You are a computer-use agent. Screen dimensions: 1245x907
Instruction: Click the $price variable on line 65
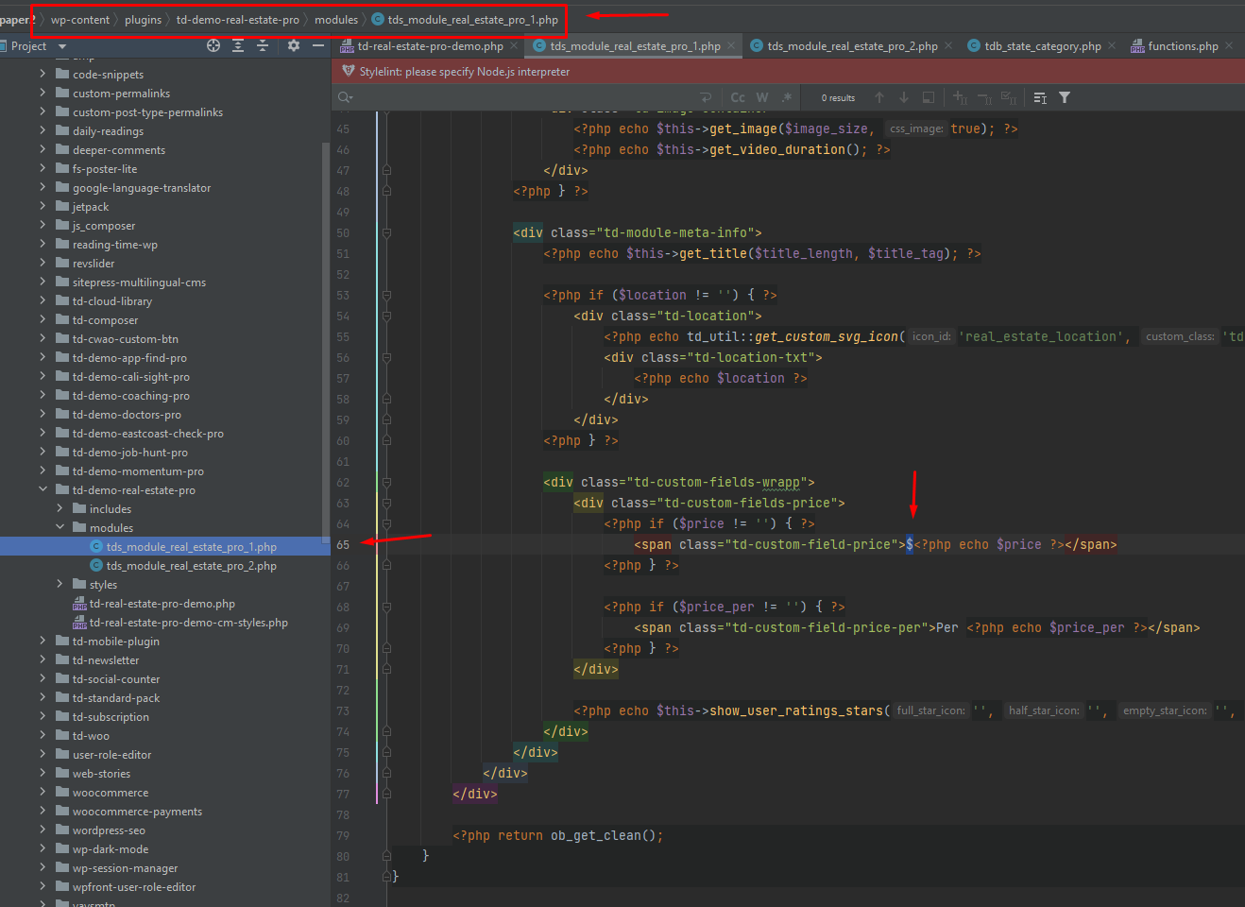pos(1018,544)
